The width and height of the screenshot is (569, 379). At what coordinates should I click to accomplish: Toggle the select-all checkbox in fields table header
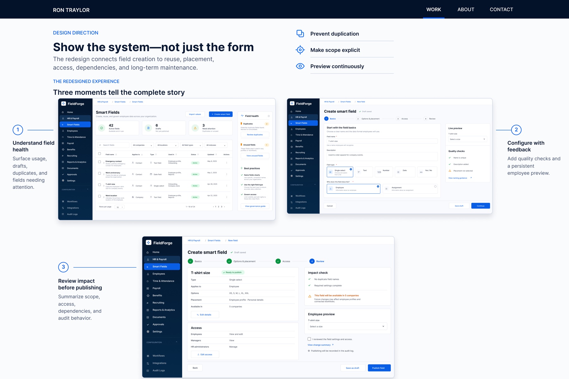(100, 154)
